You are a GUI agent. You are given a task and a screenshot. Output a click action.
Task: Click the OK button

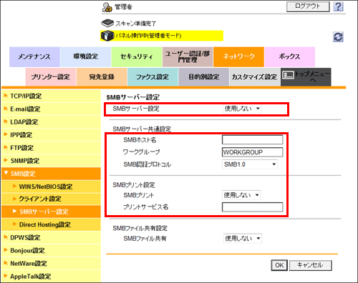(x=279, y=265)
